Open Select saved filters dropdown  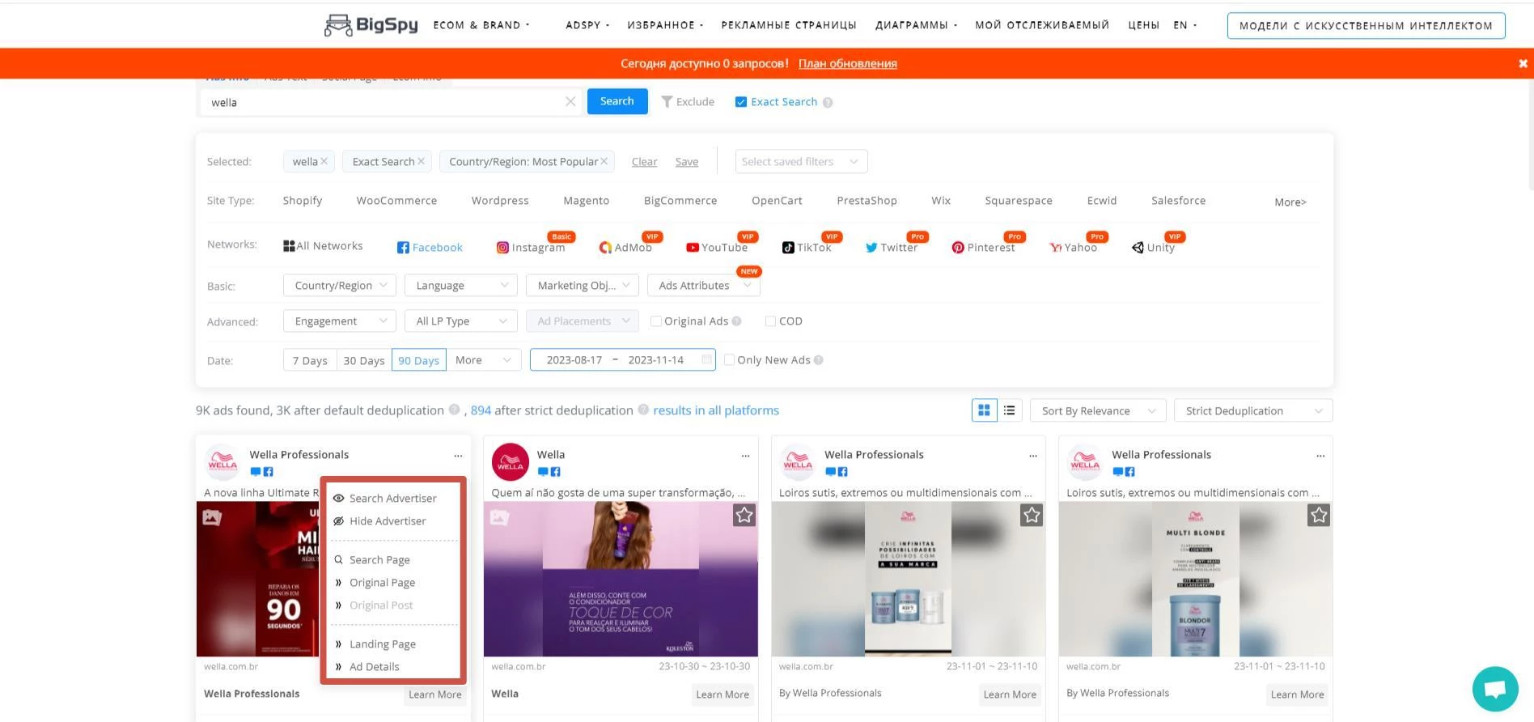point(801,161)
